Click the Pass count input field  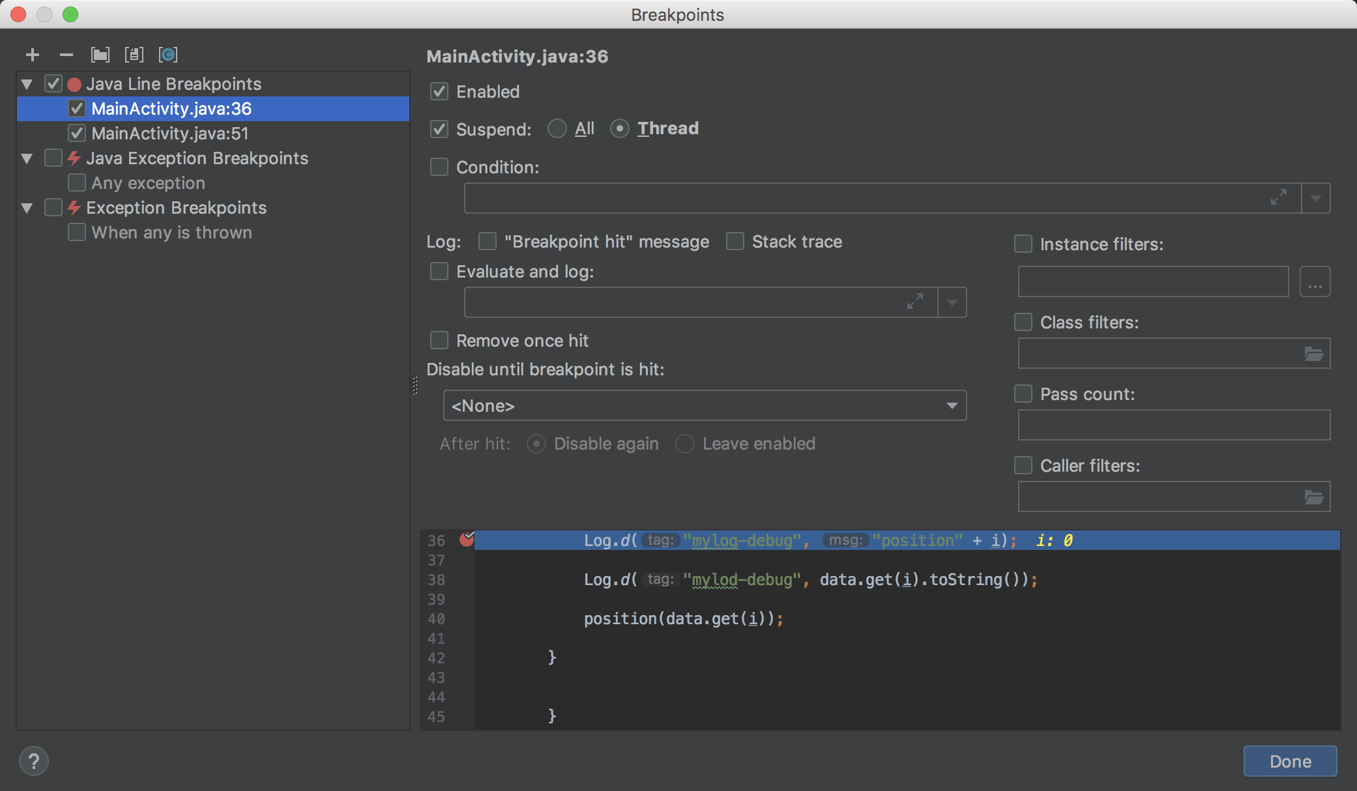pos(1174,425)
